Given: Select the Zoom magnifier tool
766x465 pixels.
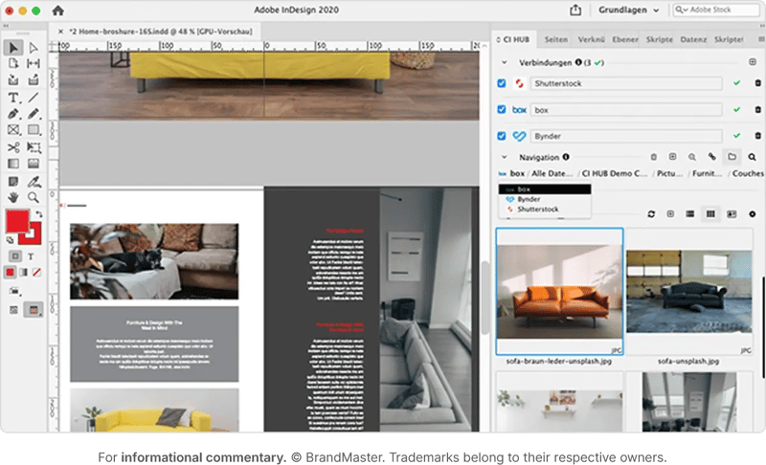Looking at the screenshot, I should [x=34, y=198].
